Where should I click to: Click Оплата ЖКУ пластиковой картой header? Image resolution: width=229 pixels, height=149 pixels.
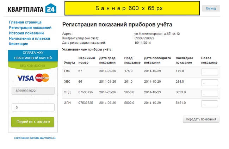click(x=33, y=55)
